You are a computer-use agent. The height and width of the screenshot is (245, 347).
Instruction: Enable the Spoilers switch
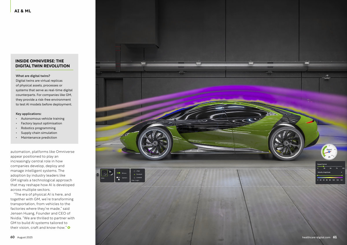118,178
